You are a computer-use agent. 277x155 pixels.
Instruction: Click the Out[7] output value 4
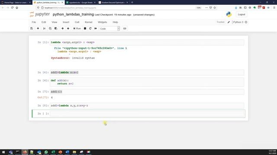52,97
